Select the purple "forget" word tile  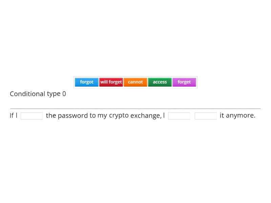point(184,82)
